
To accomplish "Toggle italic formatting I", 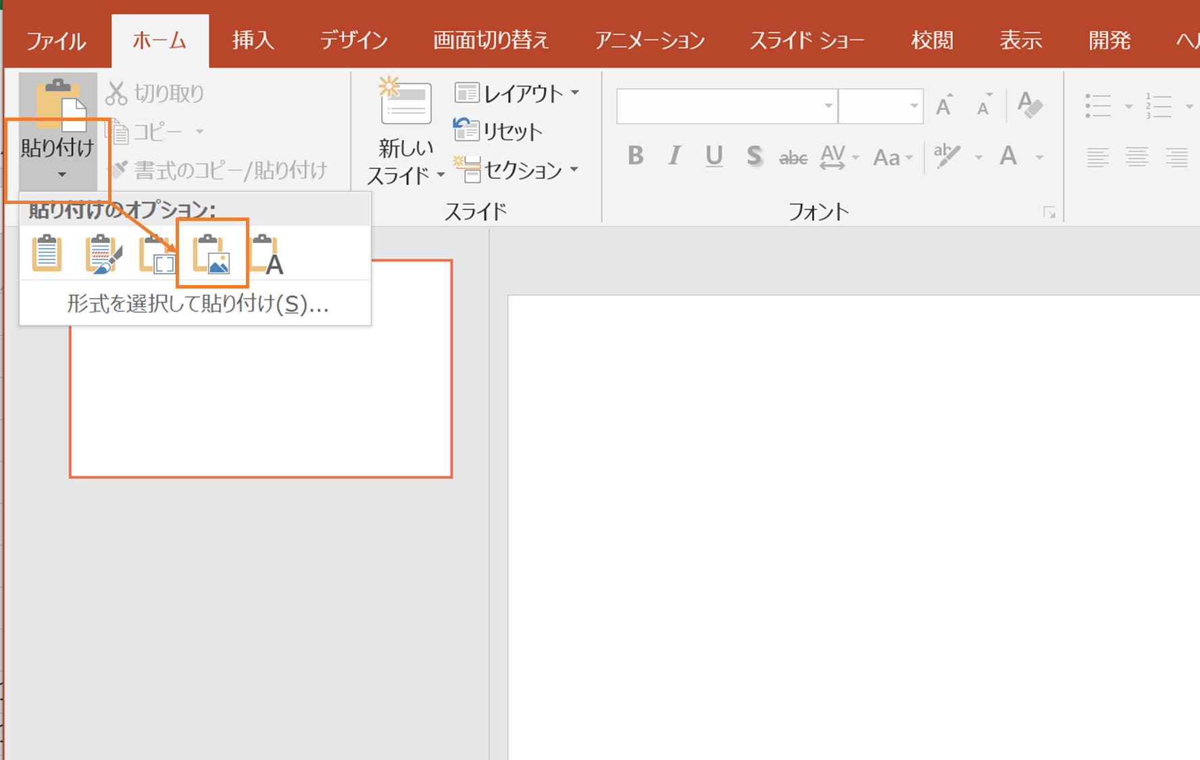I will 674,156.
